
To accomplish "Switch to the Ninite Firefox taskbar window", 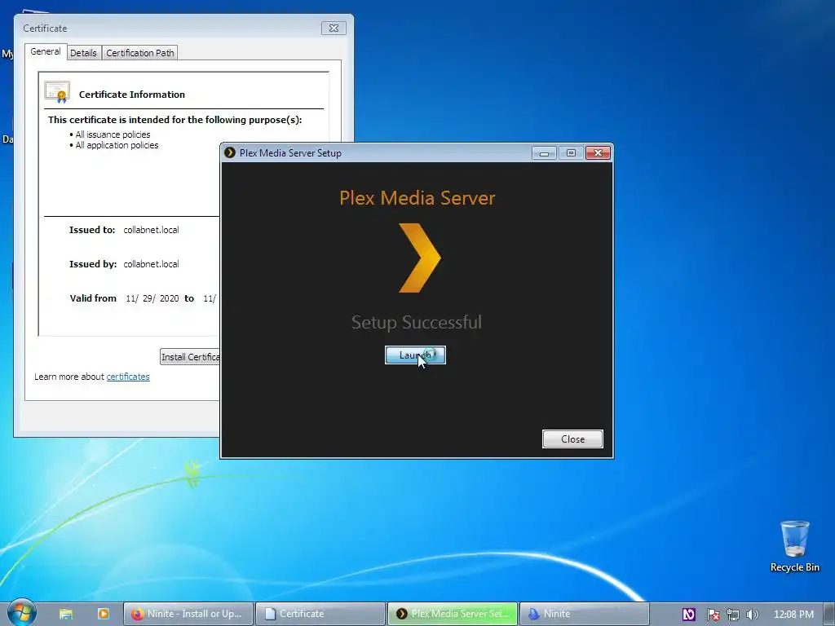I will 188,614.
